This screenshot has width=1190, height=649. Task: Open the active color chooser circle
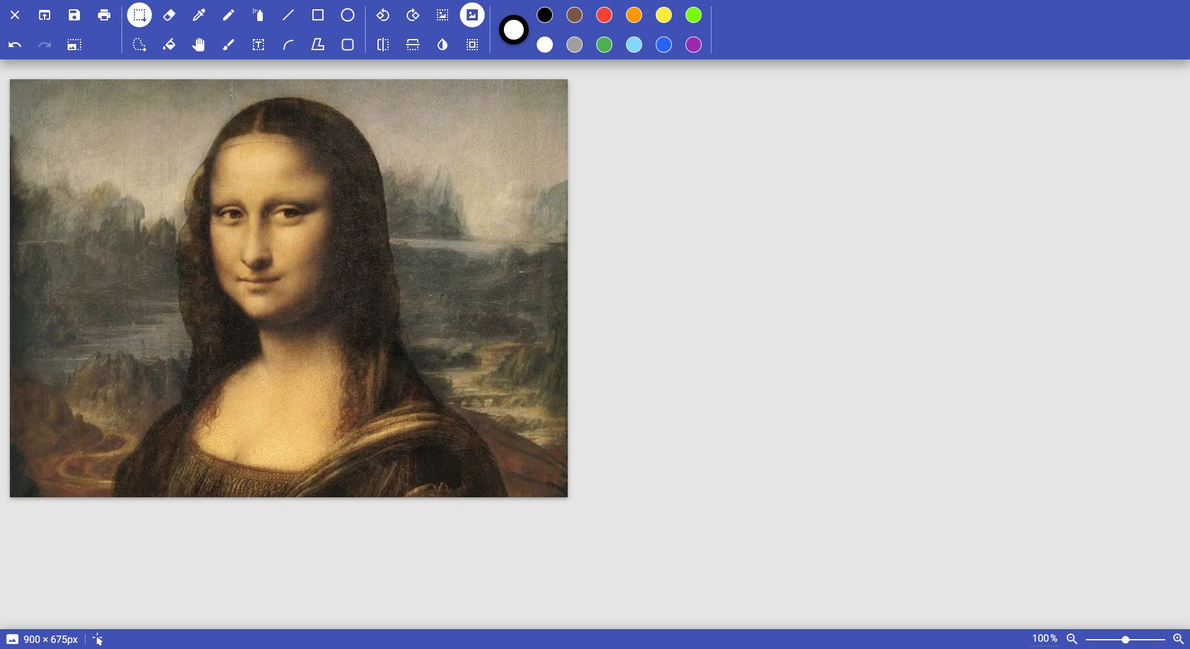point(513,30)
